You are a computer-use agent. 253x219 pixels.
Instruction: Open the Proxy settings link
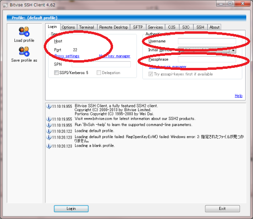(x=67, y=56)
